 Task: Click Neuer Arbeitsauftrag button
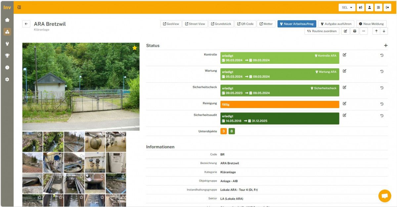pyautogui.click(x=296, y=24)
